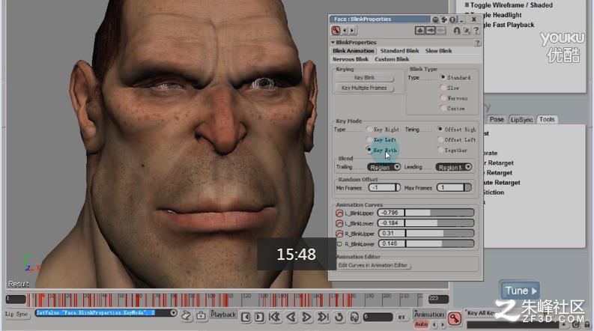Viewport: 594px width, 331px height.
Task: Select Together timing option
Action: (x=440, y=150)
